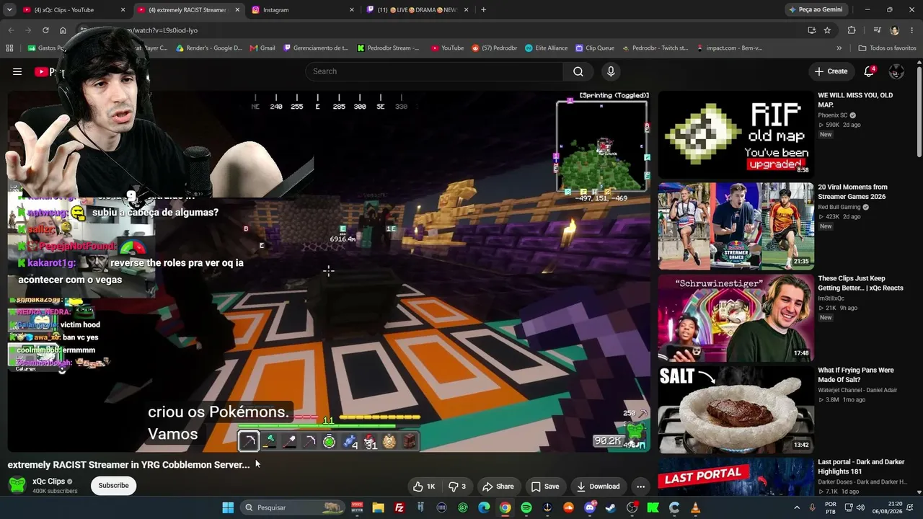Open the YouTube guide hamburger menu
This screenshot has height=519, width=923.
click(17, 71)
